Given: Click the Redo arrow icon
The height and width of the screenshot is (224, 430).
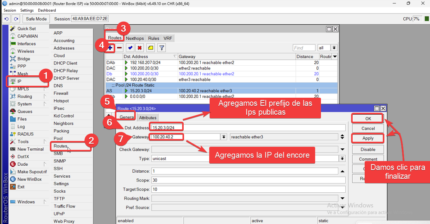Looking at the screenshot, I should (x=16, y=19).
